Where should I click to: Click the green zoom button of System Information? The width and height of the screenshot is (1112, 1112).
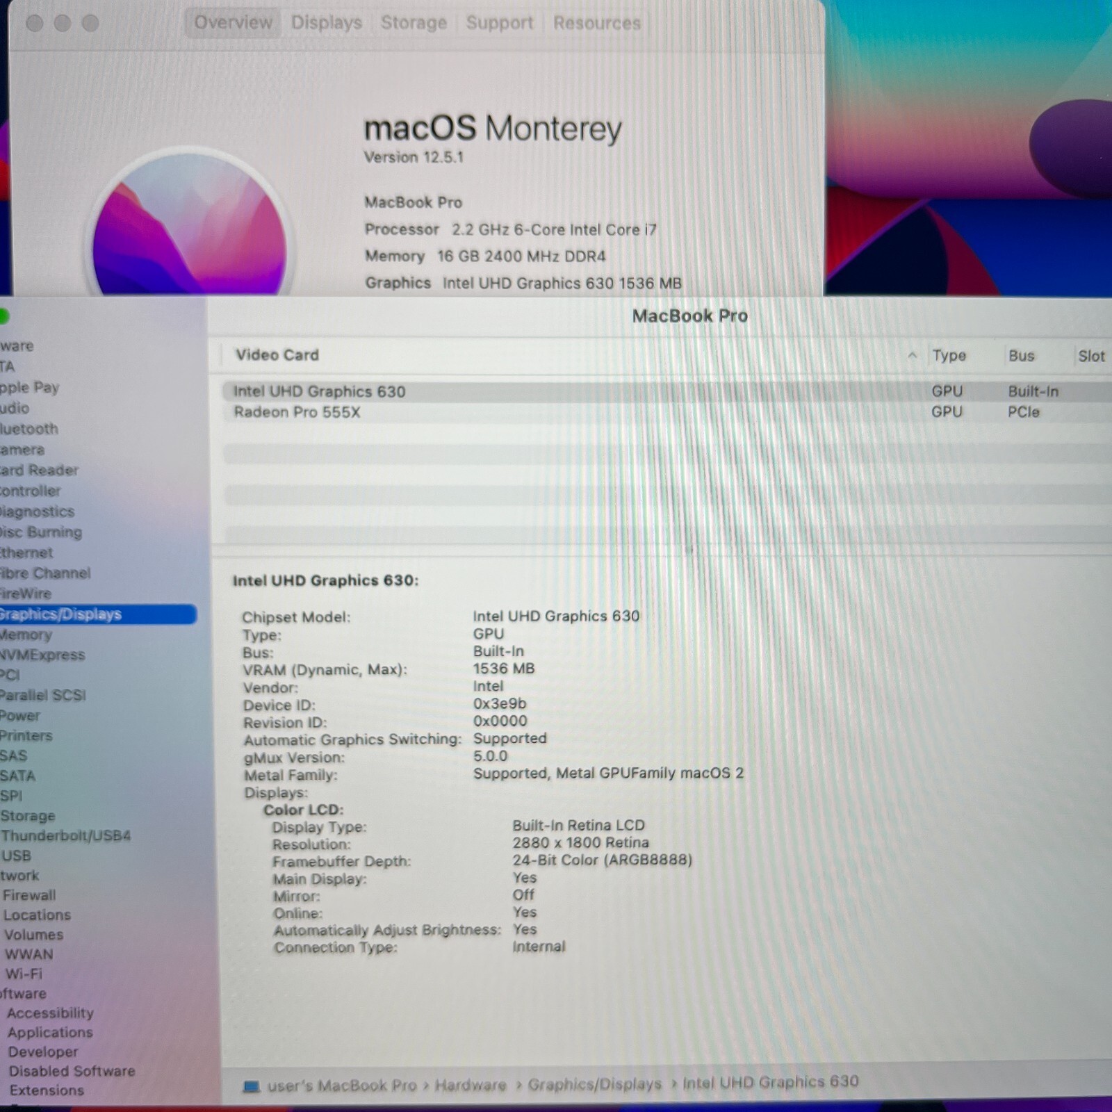coord(3,316)
